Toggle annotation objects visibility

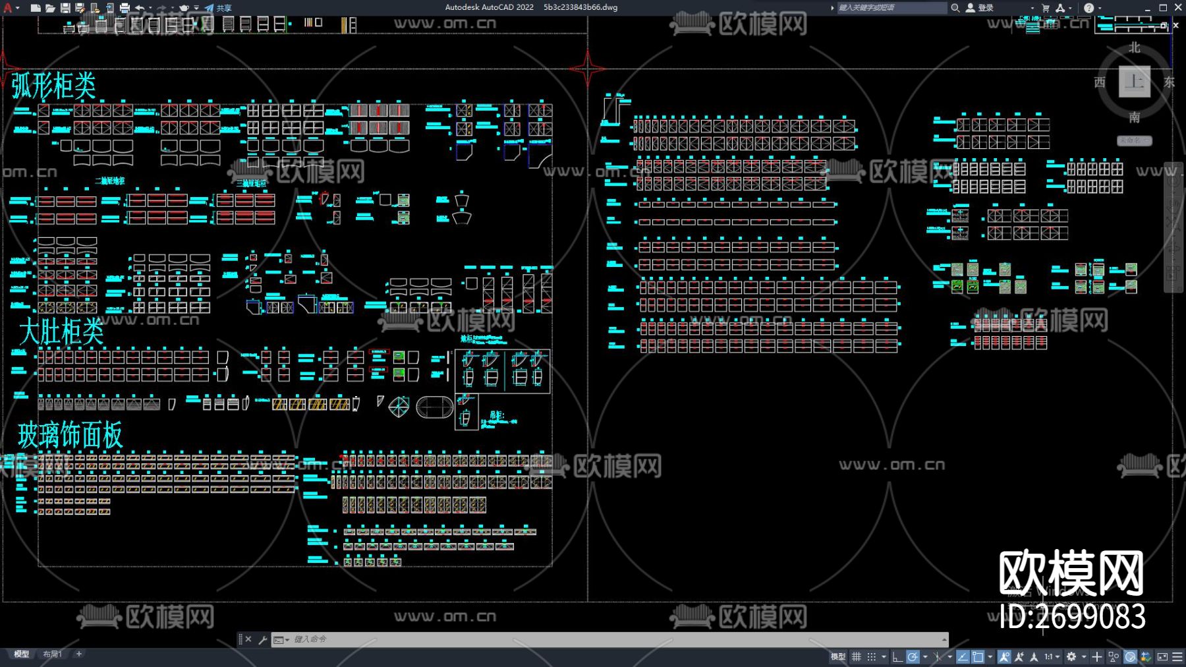(1004, 656)
